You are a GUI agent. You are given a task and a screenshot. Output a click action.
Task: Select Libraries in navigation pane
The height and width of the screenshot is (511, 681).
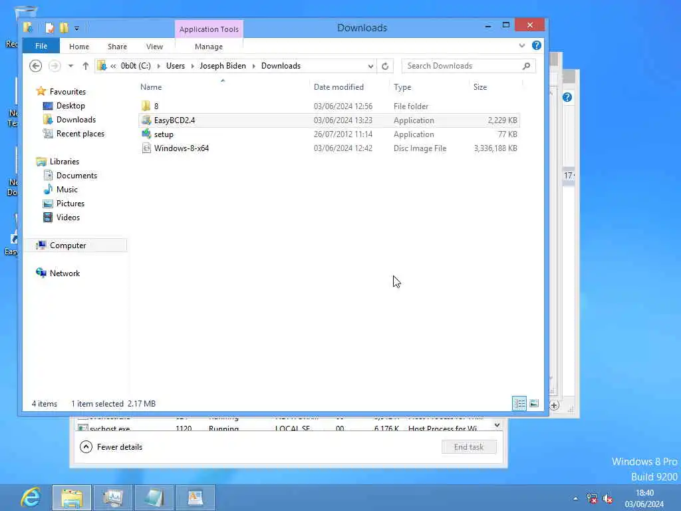[65, 162]
